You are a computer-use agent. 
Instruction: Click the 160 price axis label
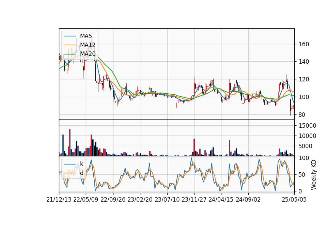[304, 44]
